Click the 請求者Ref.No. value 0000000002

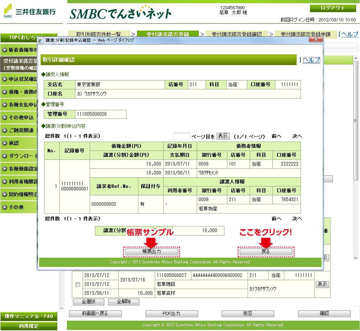(104, 204)
